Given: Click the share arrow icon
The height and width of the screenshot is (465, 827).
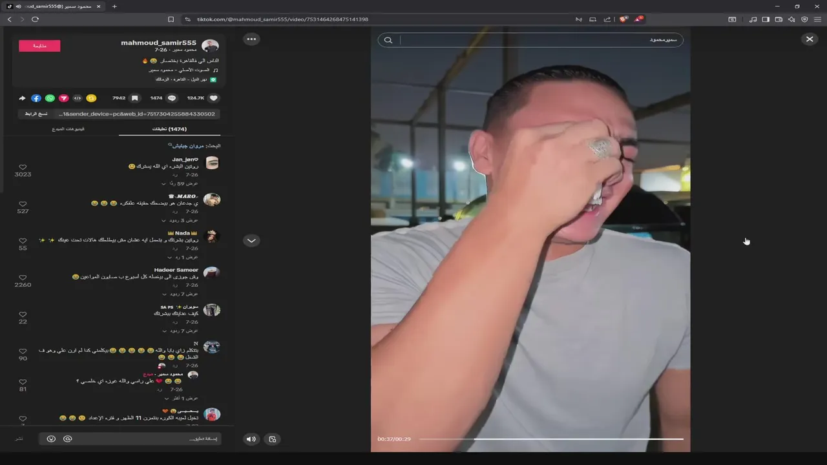Looking at the screenshot, I should tap(22, 98).
